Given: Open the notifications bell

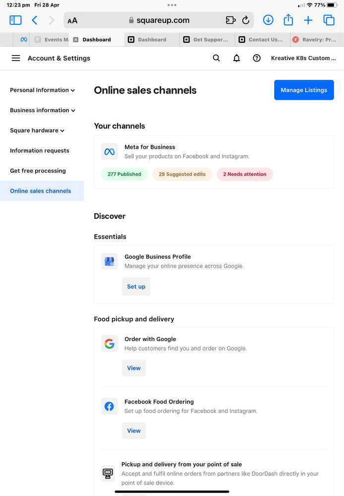Looking at the screenshot, I should pyautogui.click(x=236, y=58).
